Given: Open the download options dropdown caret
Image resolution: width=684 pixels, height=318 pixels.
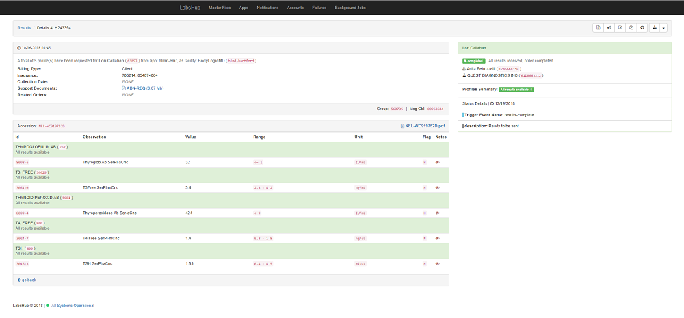Looking at the screenshot, I should click(663, 27).
